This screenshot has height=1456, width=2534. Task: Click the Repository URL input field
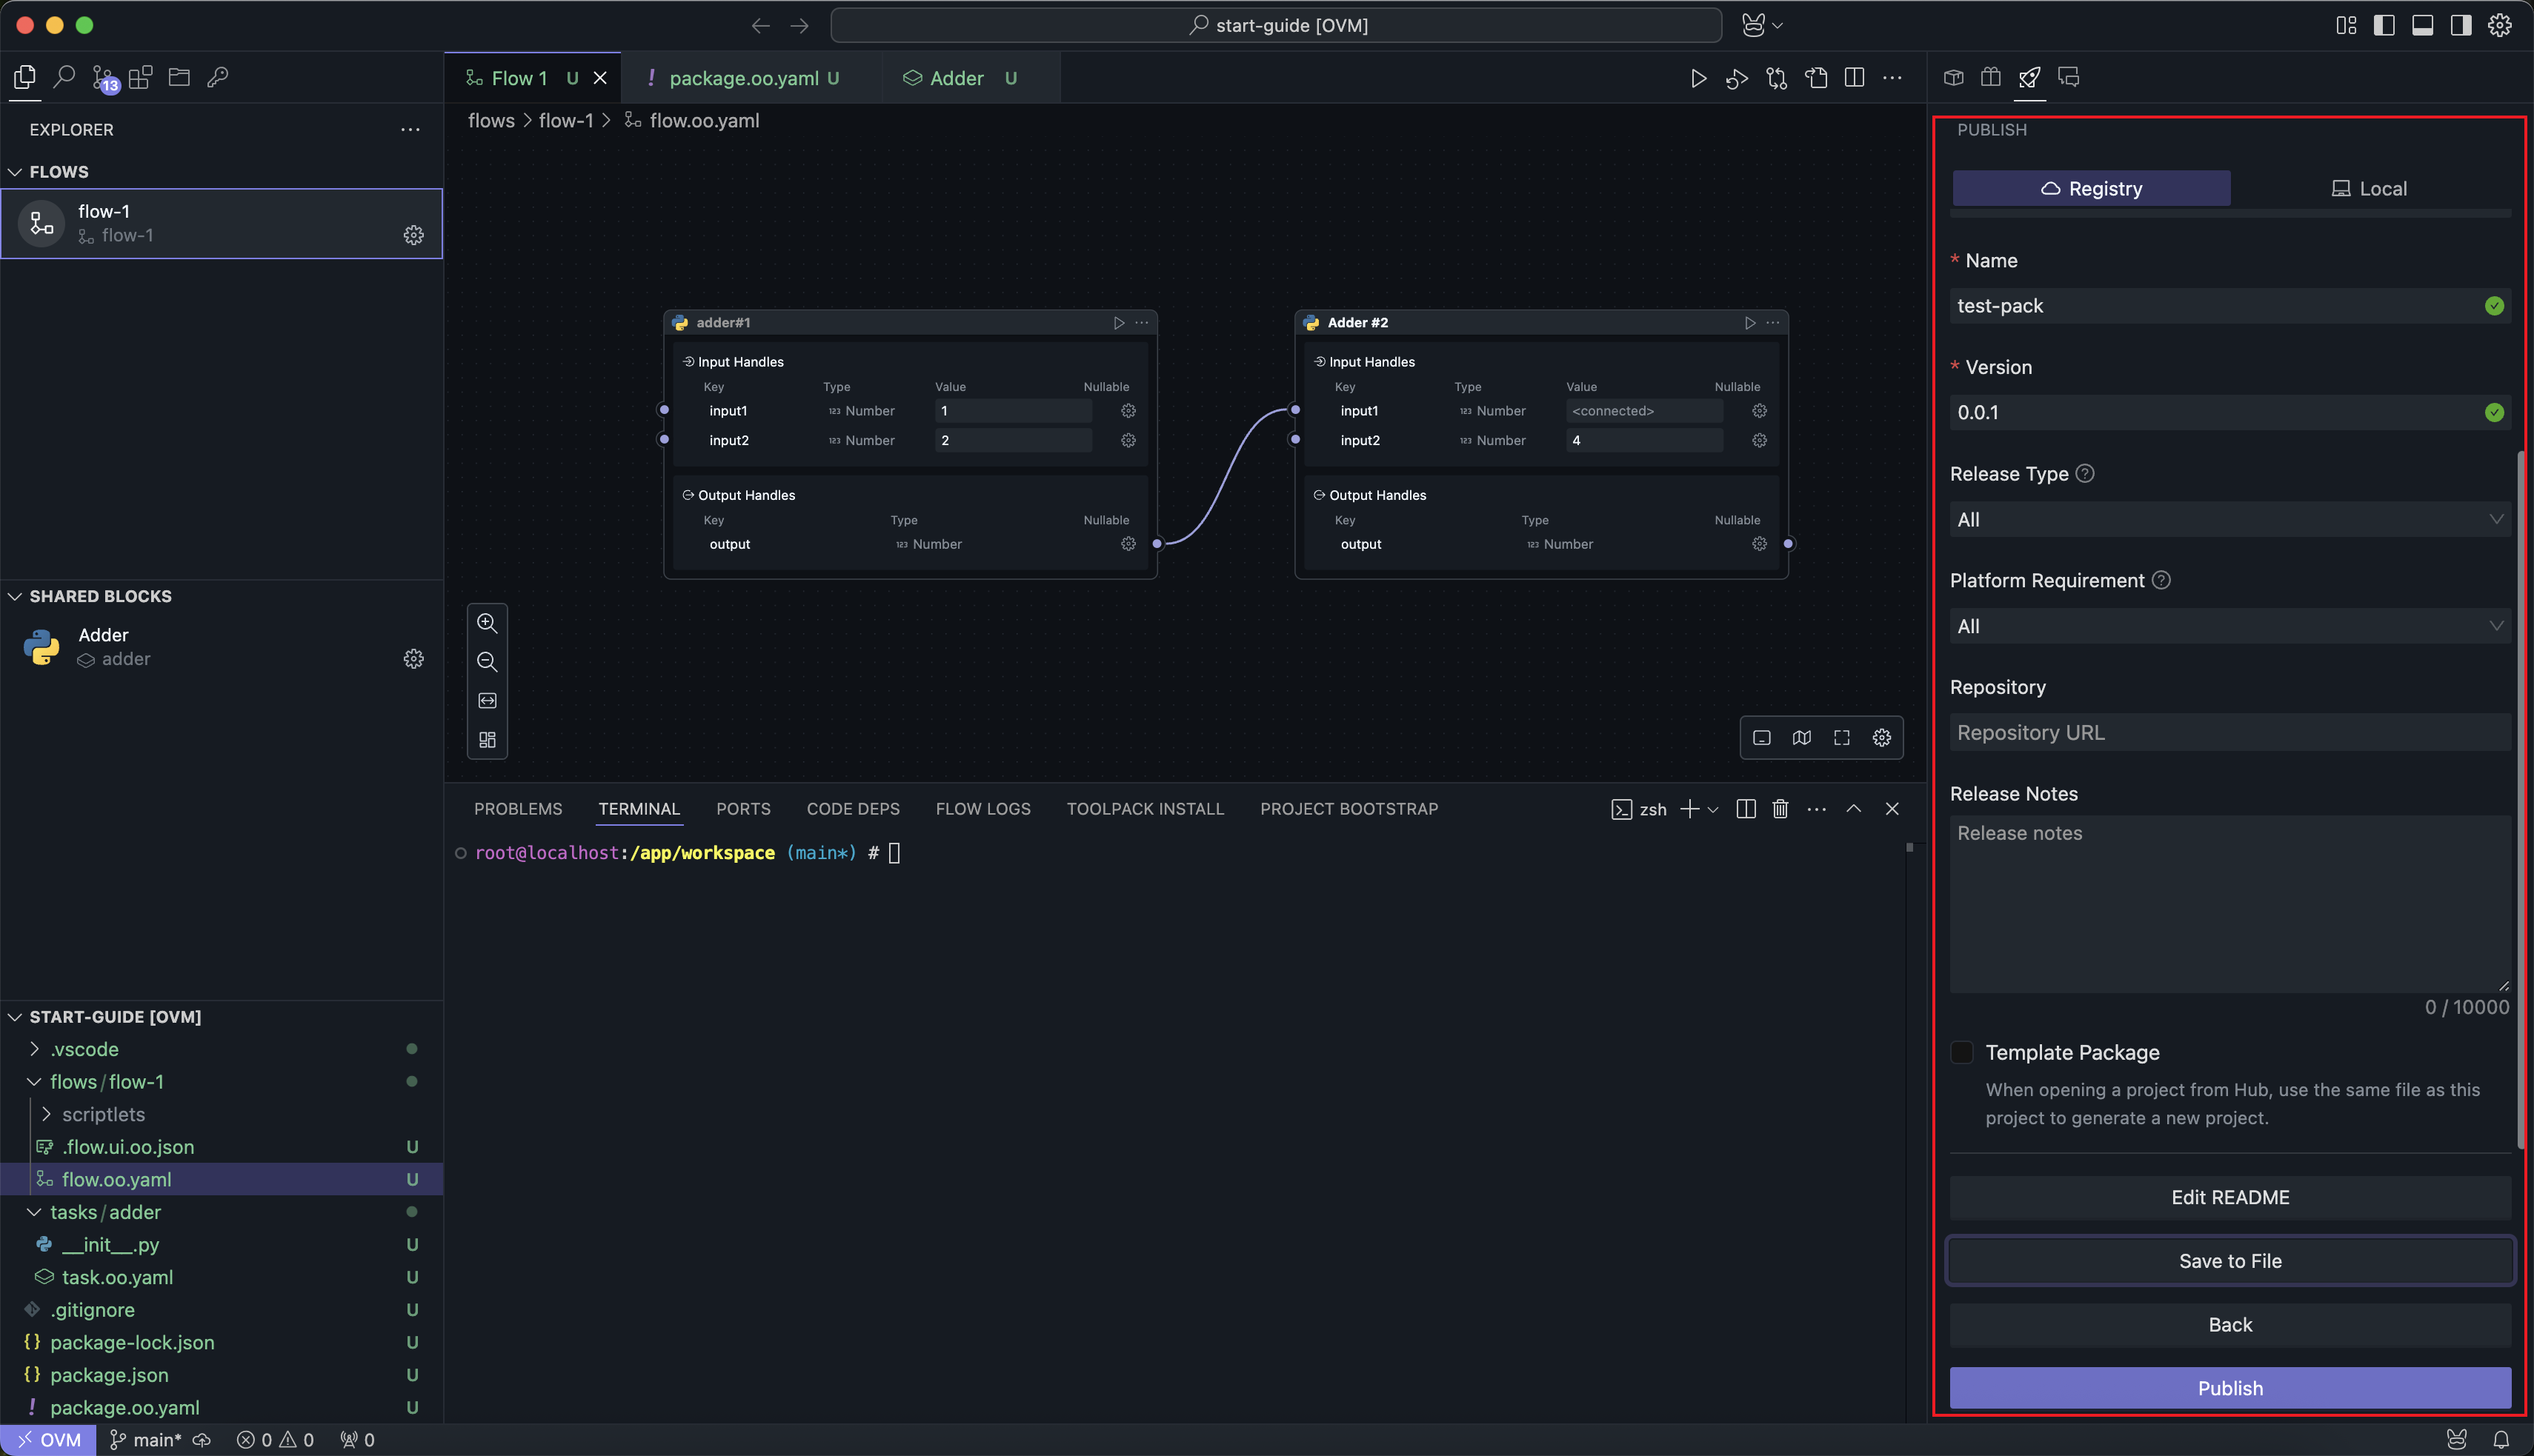click(2229, 733)
